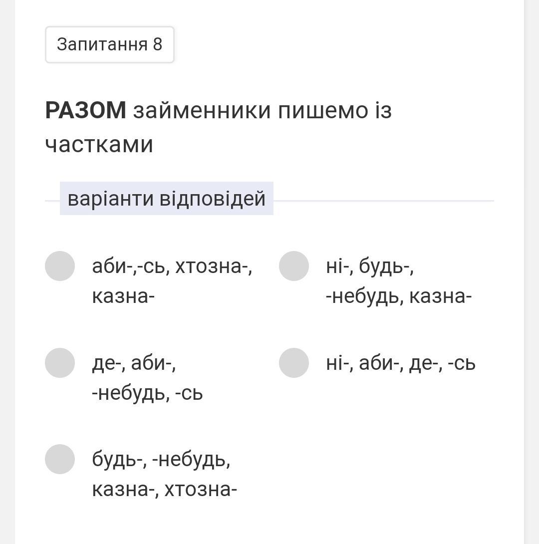This screenshot has height=544, width=539.
Task: Choose the "ні-, будь-, -небудь, казна-" radio option
Action: (294, 266)
